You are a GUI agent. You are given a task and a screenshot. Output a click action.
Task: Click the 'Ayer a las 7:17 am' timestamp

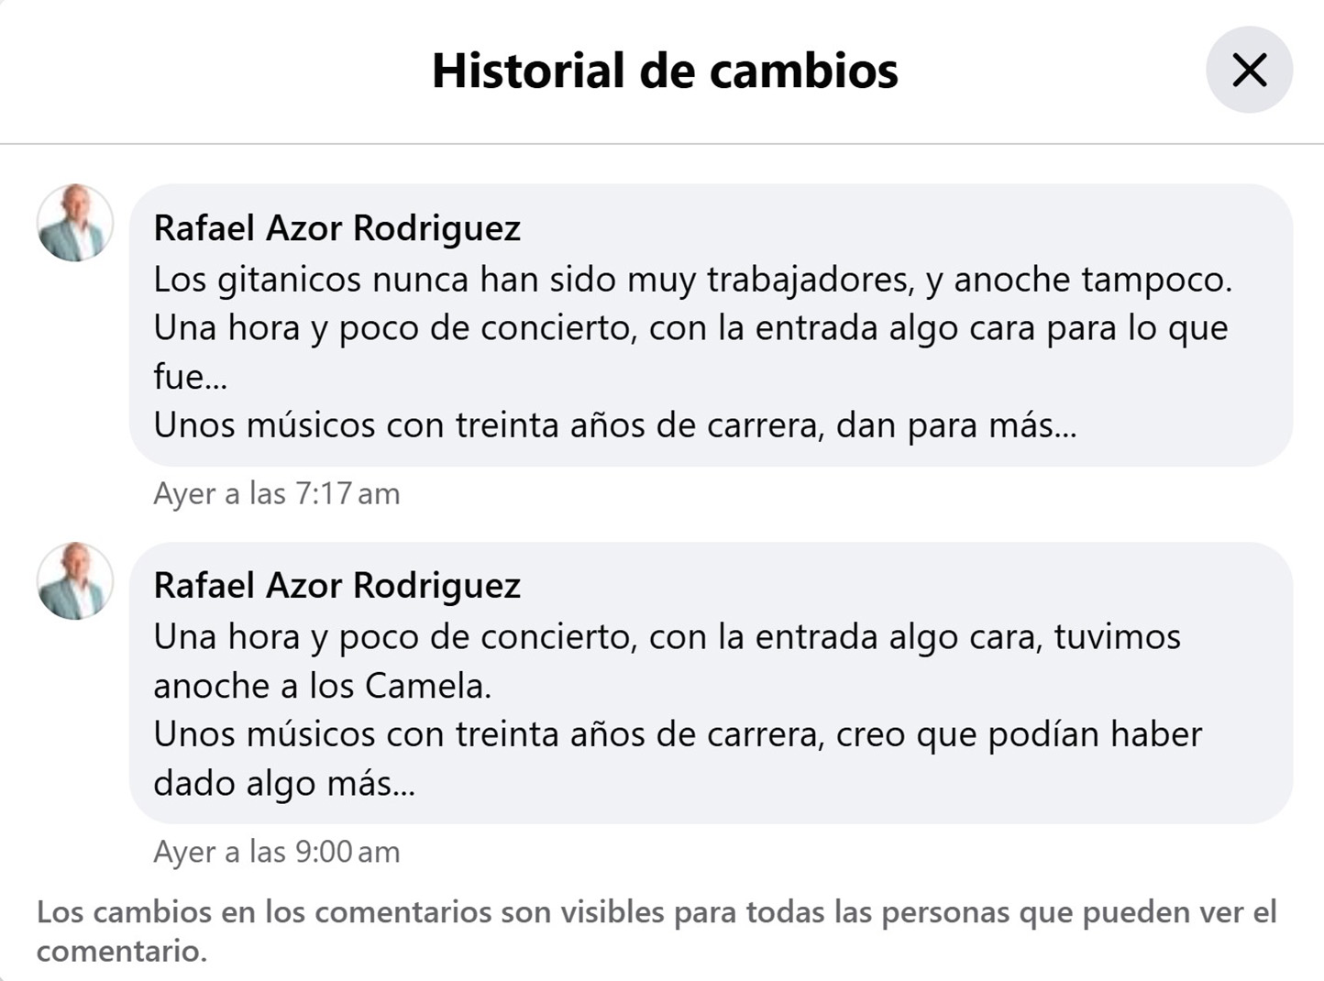click(x=276, y=493)
